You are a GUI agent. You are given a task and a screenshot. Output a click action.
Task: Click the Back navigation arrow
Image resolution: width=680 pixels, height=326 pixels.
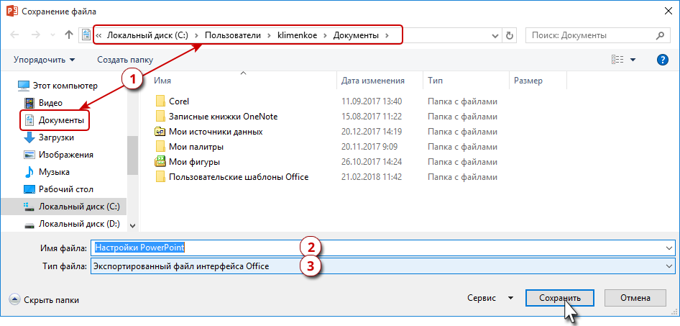coord(14,35)
